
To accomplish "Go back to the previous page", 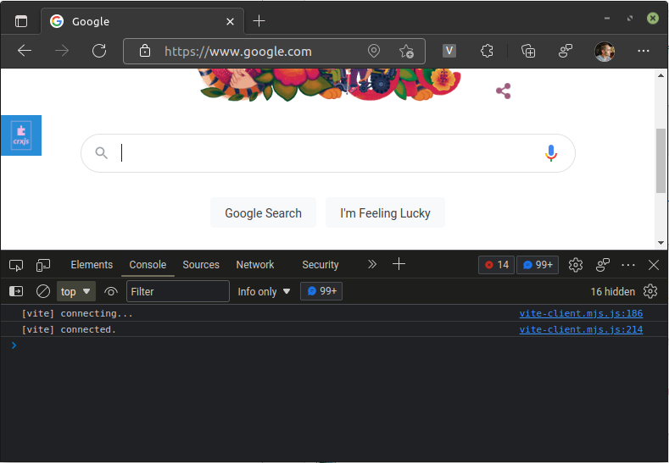I will coord(25,51).
